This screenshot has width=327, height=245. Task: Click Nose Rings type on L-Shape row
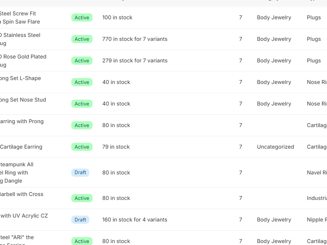tap(317, 82)
